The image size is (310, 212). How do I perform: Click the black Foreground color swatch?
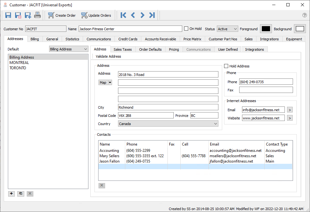266,29
